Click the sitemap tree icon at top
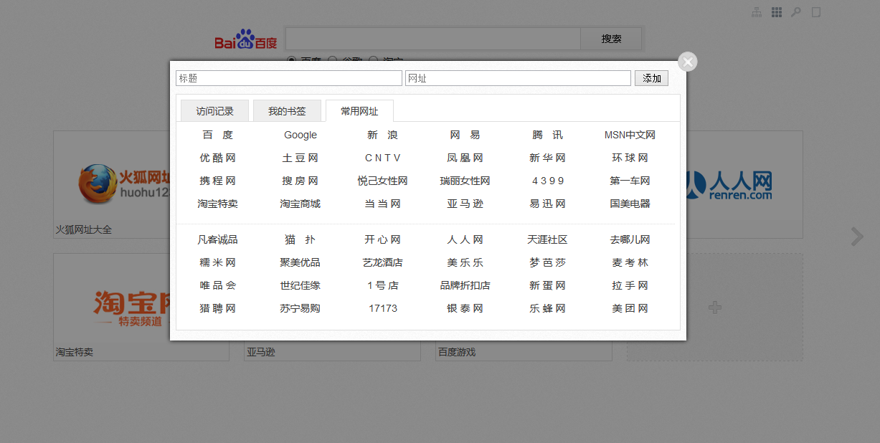Image resolution: width=880 pixels, height=443 pixels. (757, 12)
